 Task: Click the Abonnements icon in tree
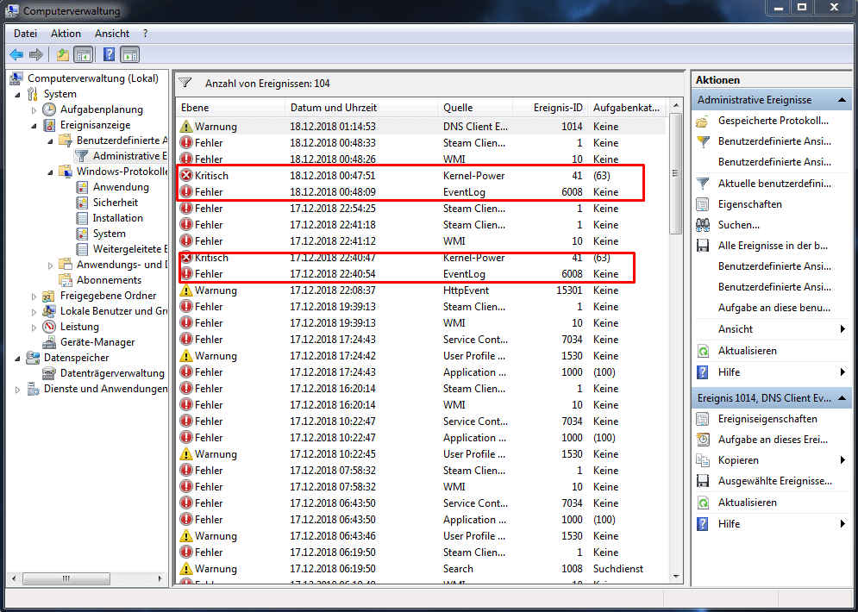coord(66,280)
